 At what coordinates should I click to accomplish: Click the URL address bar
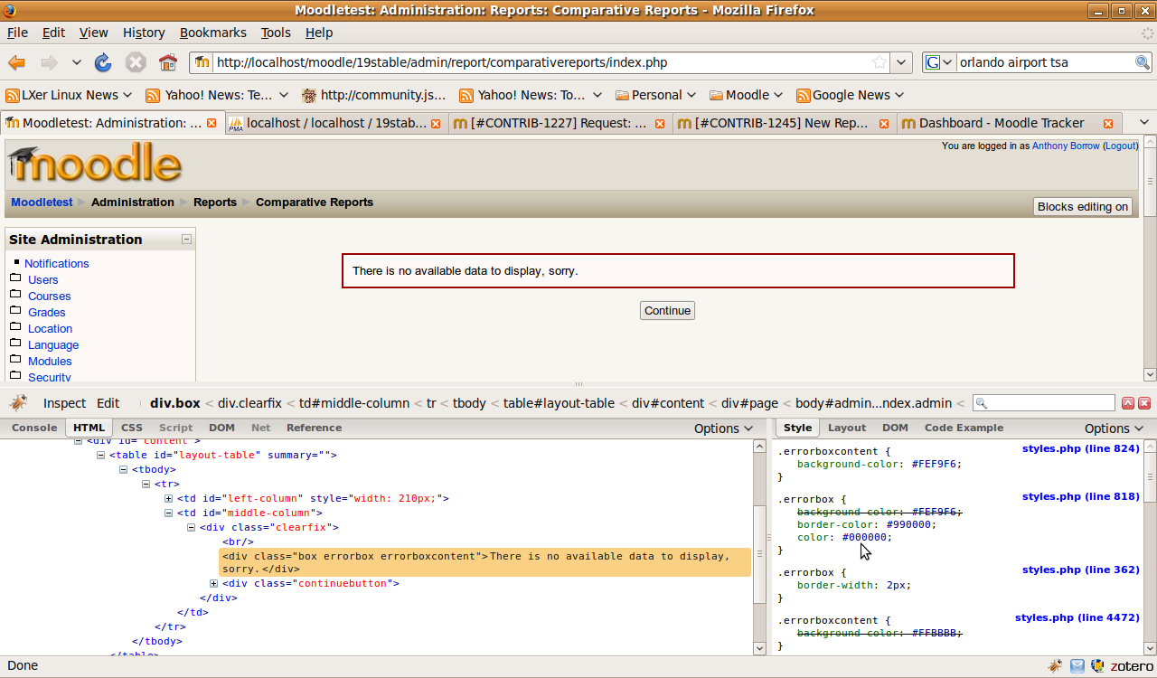tap(541, 62)
